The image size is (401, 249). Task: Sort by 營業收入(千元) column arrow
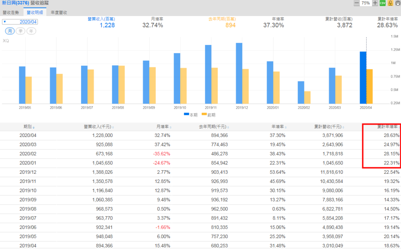tap(113, 127)
